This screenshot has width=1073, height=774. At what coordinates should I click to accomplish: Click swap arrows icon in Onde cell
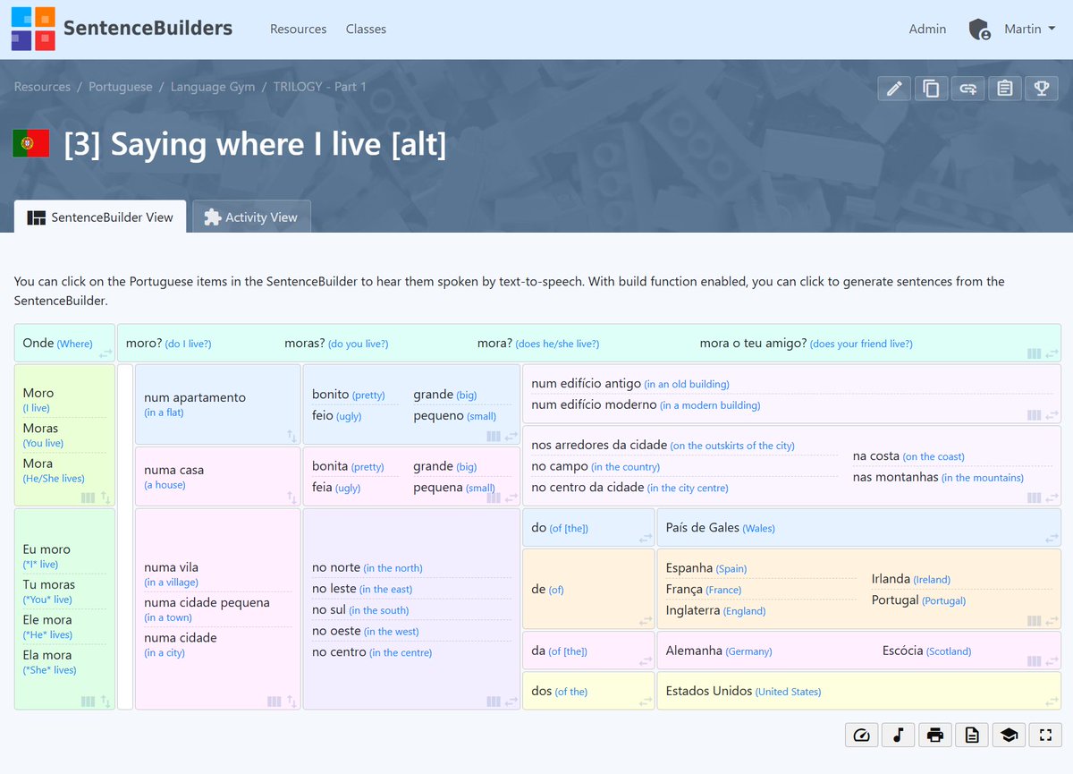coord(106,353)
